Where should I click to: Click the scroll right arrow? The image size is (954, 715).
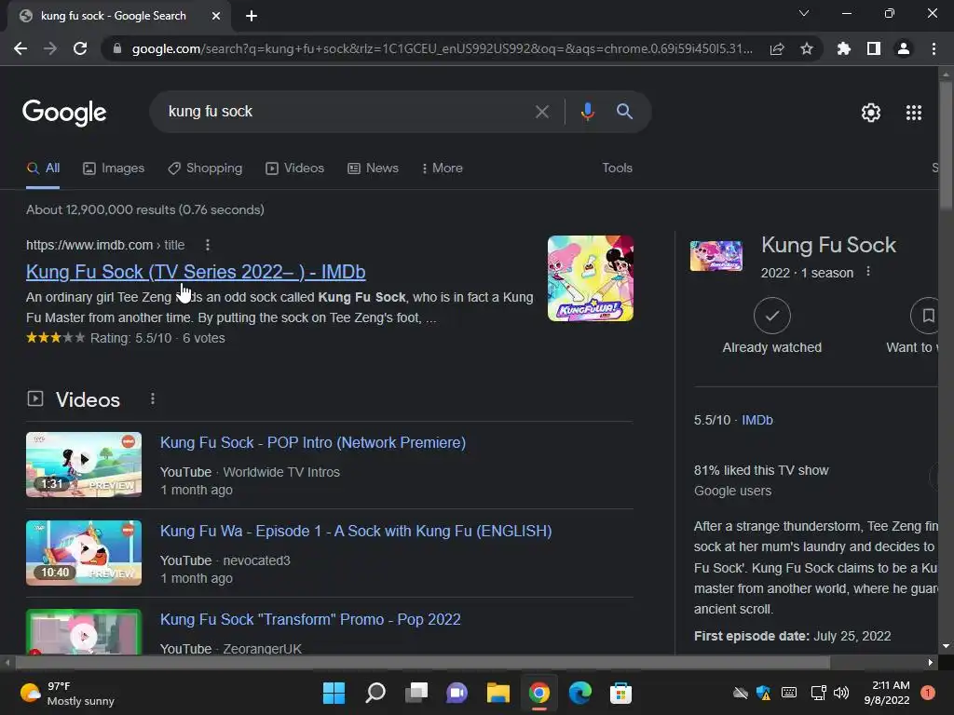point(931,663)
